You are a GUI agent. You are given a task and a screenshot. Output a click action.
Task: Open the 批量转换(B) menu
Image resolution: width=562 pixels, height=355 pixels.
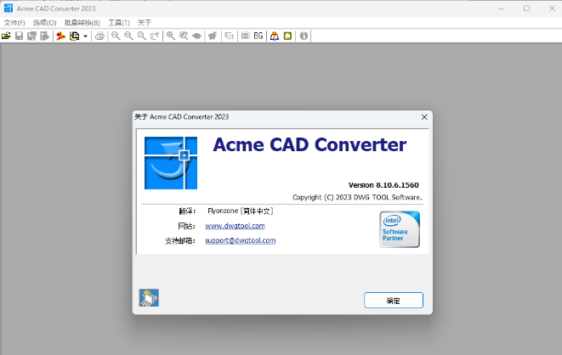(82, 22)
